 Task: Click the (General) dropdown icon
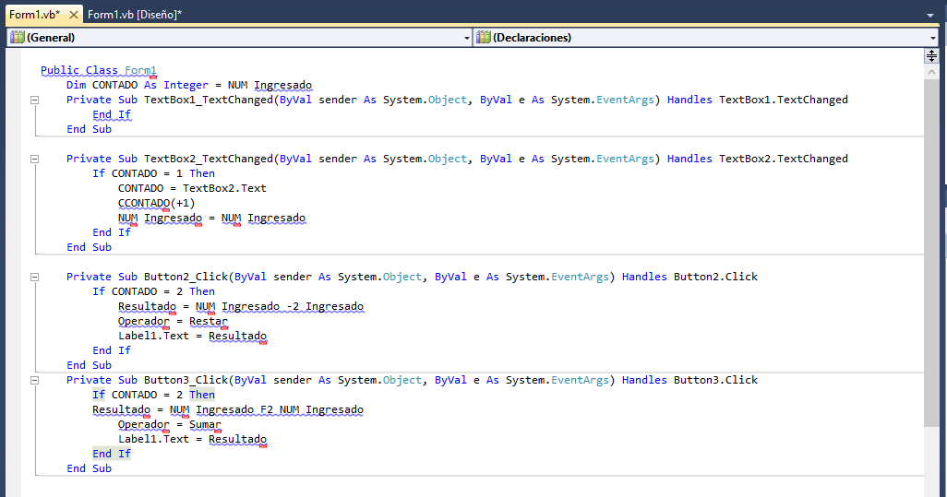click(x=18, y=38)
